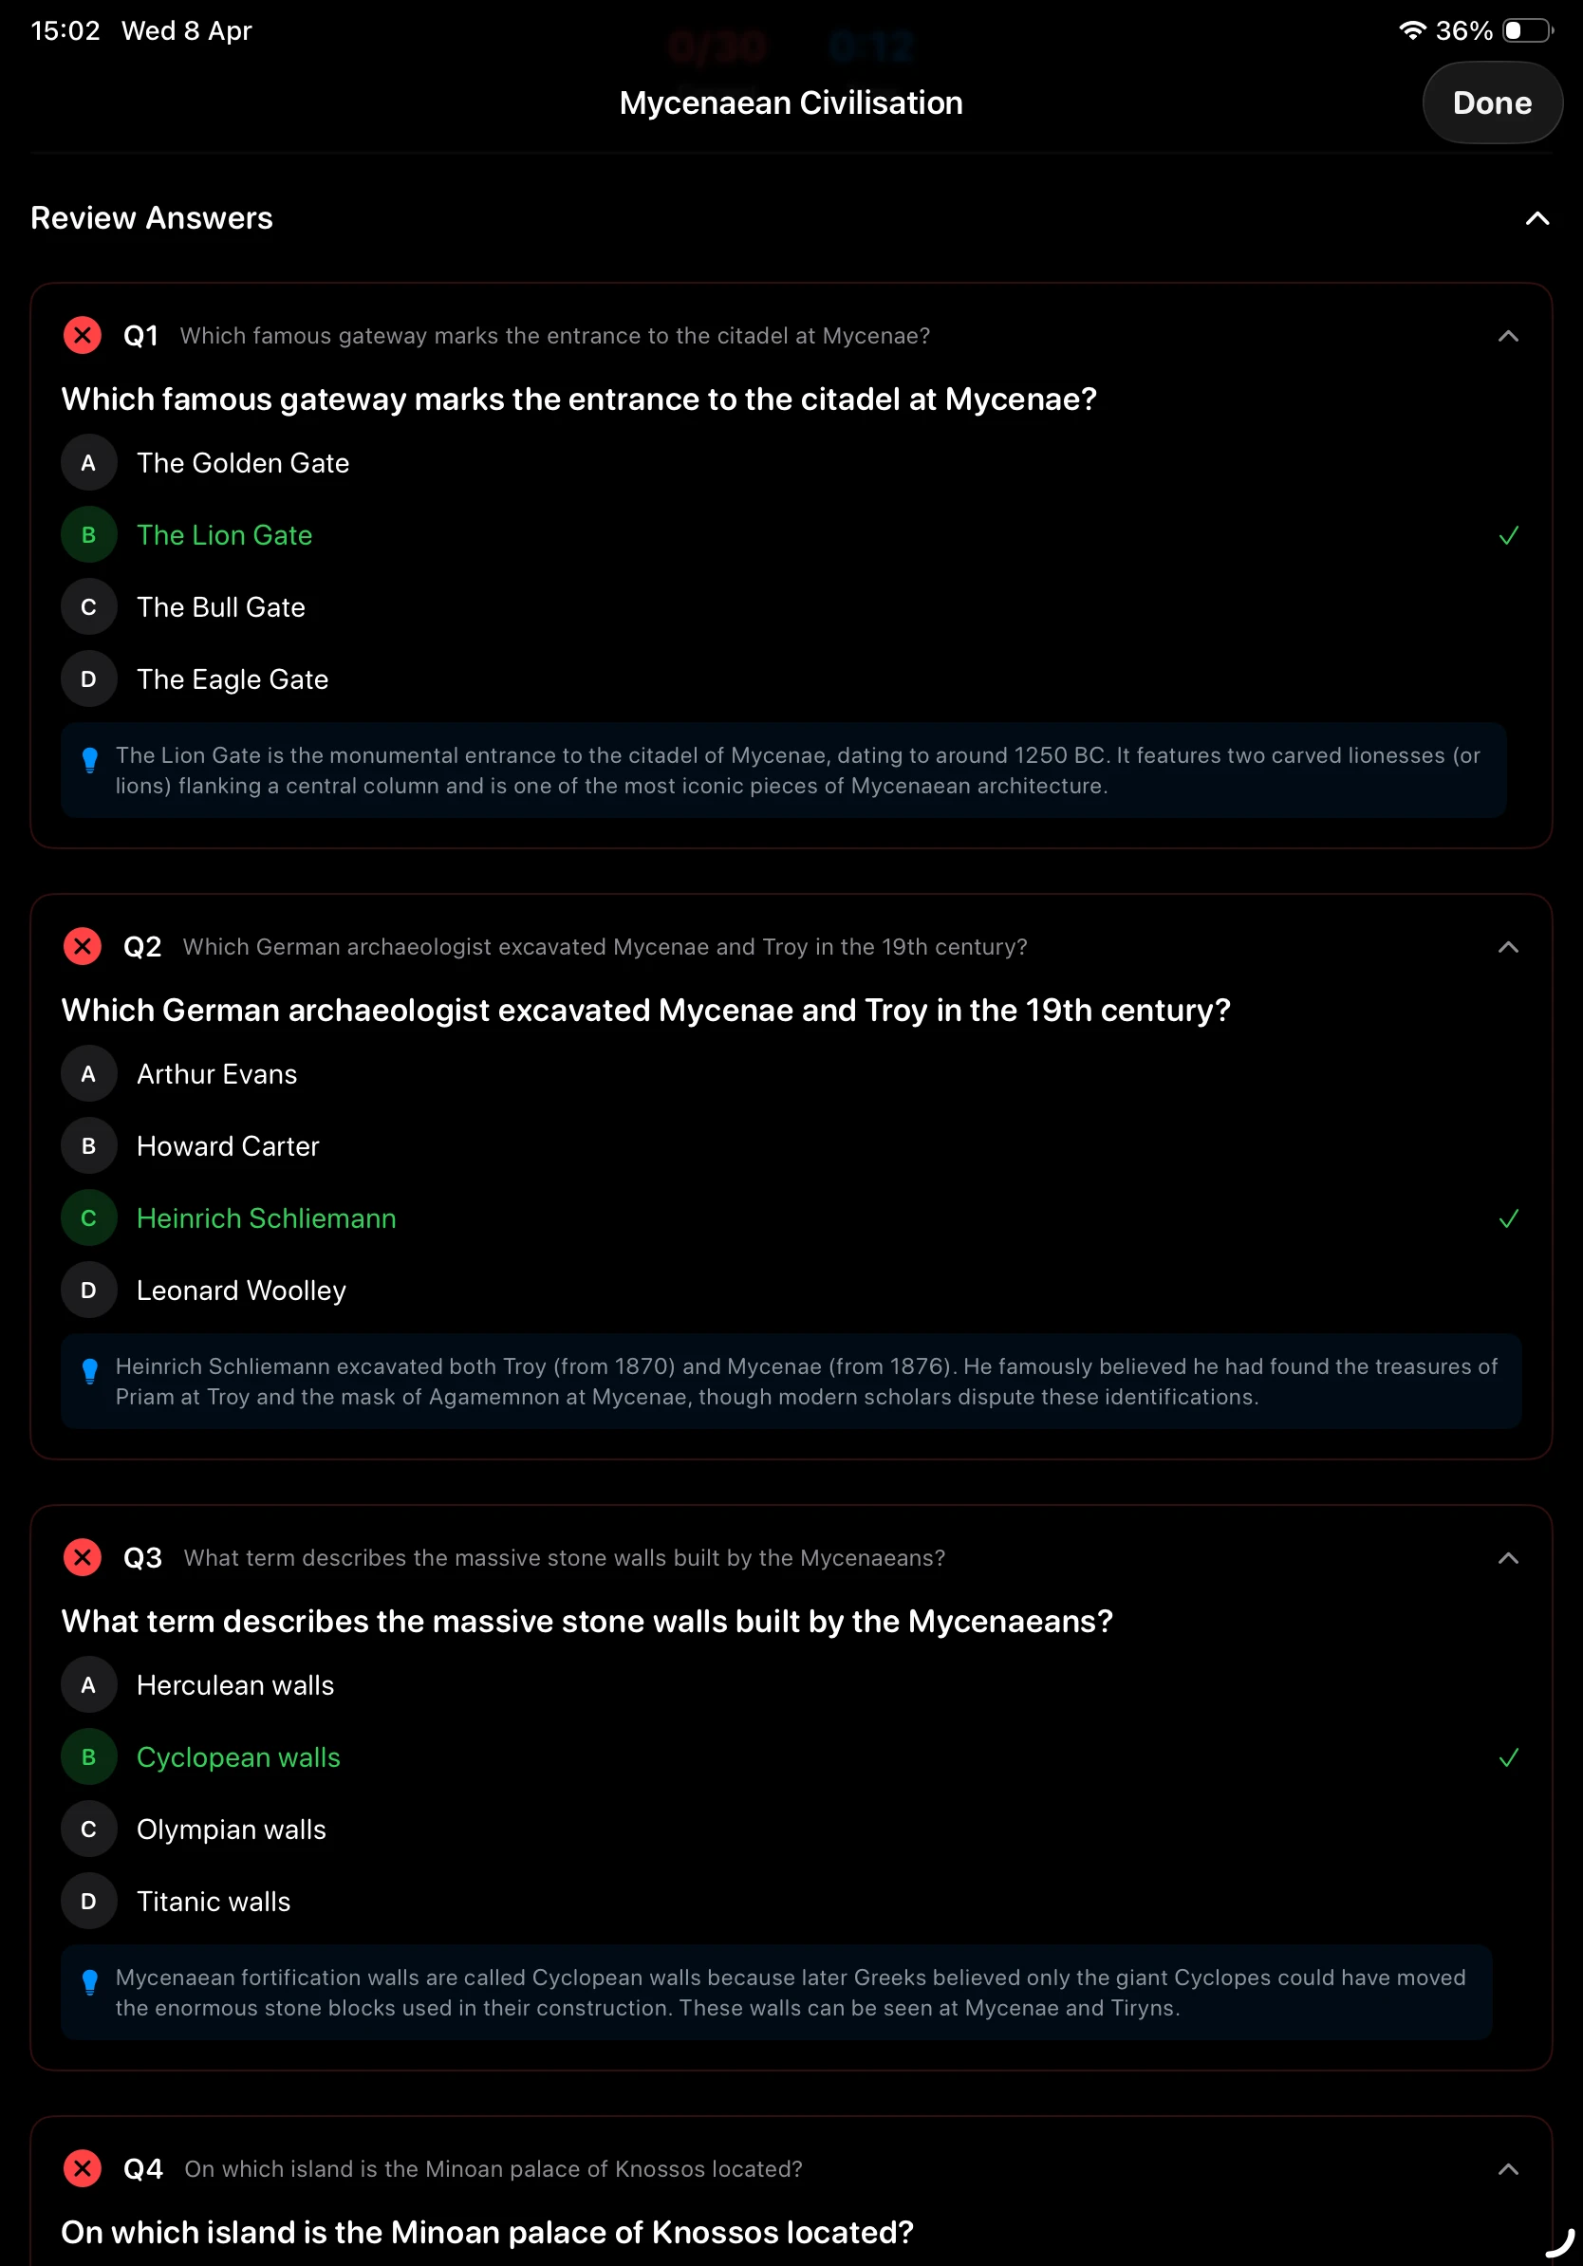Collapse the Q2 archaeologist question

coord(1507,946)
